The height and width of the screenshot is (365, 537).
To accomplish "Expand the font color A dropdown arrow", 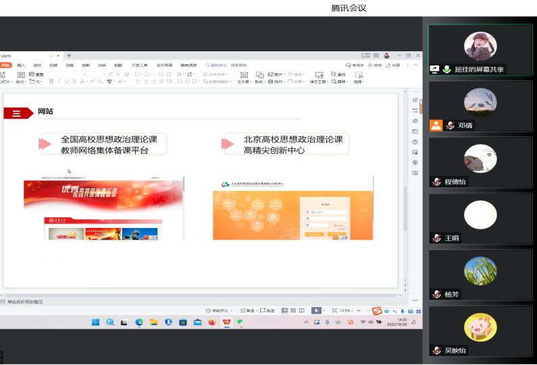I will pos(87,82).
